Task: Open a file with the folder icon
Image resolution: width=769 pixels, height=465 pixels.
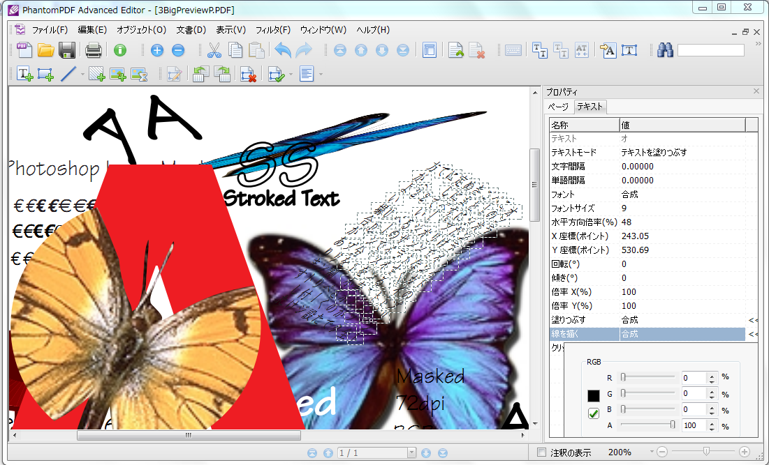Action: pyautogui.click(x=45, y=50)
